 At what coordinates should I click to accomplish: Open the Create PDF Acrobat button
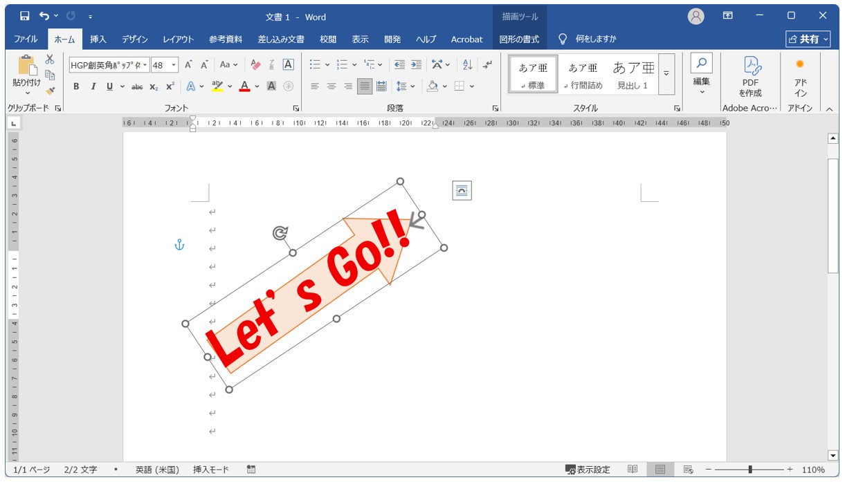pyautogui.click(x=750, y=76)
